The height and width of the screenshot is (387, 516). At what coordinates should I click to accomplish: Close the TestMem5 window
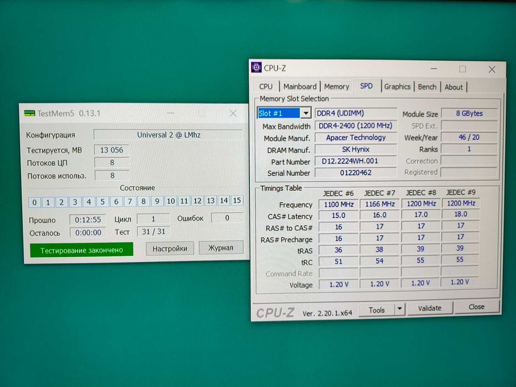(x=233, y=113)
